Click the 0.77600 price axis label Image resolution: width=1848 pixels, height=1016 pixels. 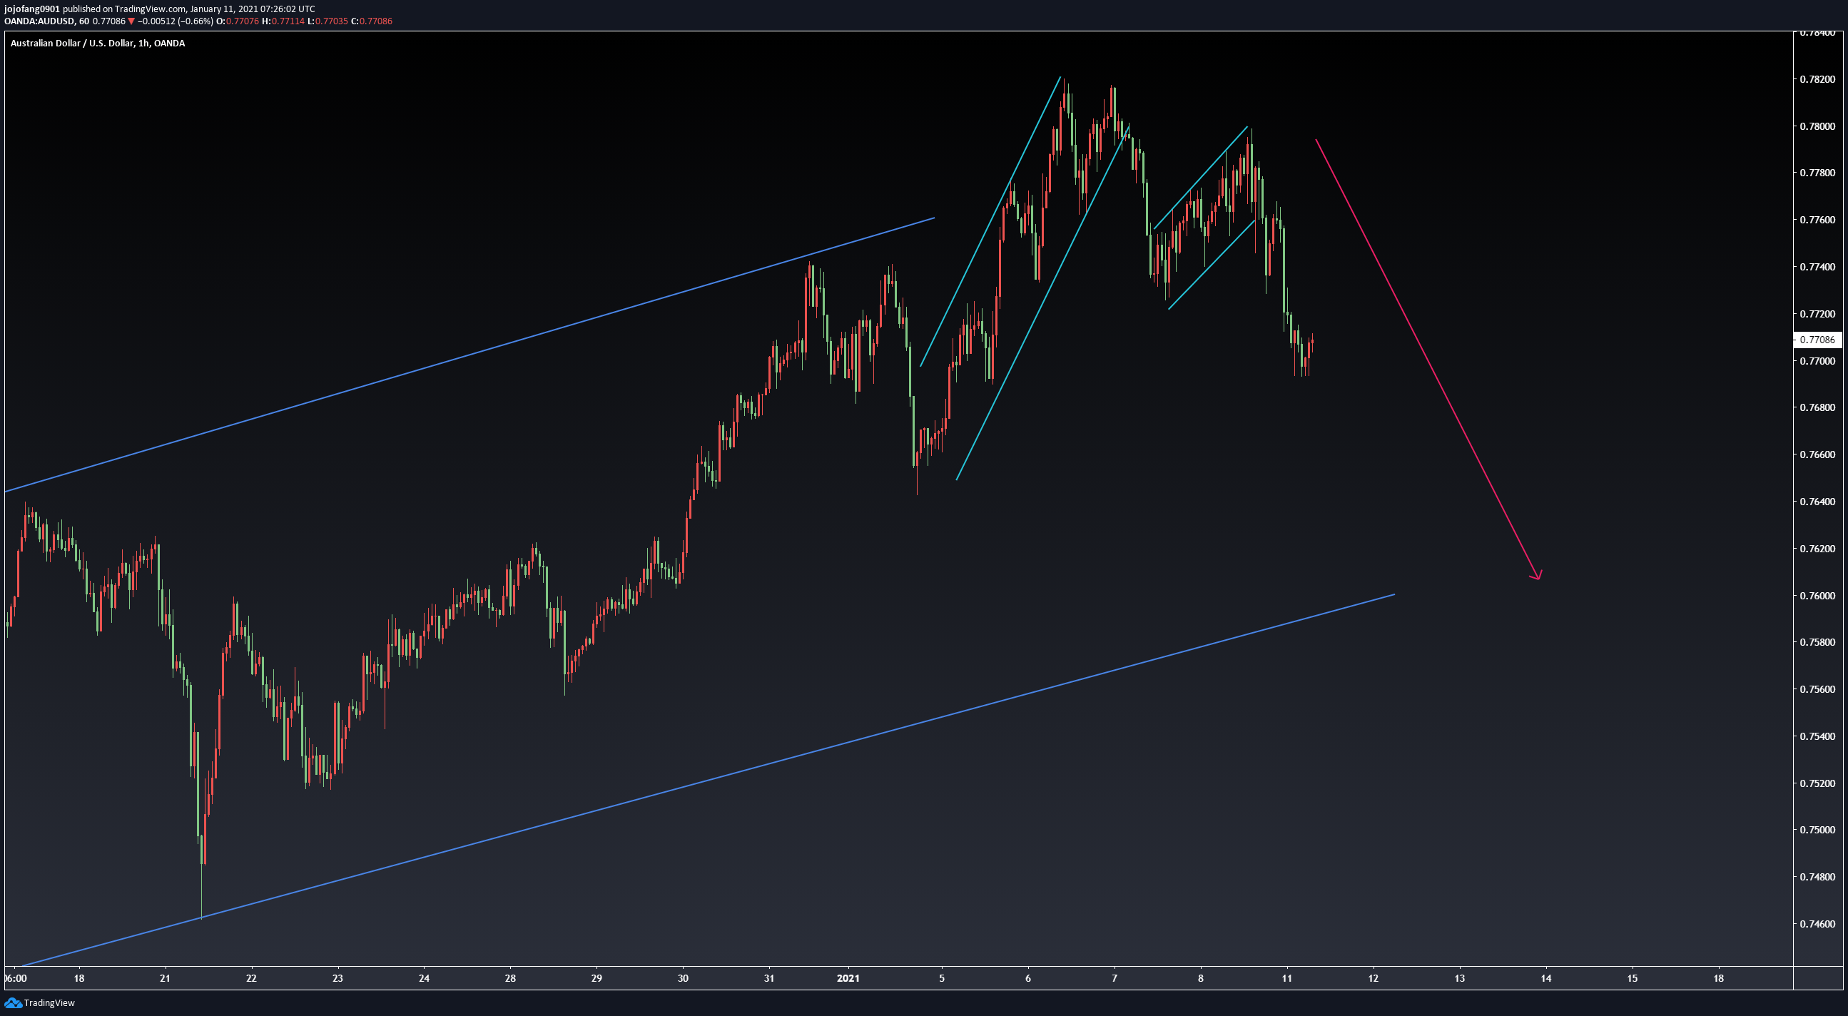click(x=1817, y=220)
